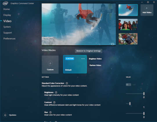Select the Brighten Video mode
The height and width of the screenshot is (122, 157).
(95, 59)
